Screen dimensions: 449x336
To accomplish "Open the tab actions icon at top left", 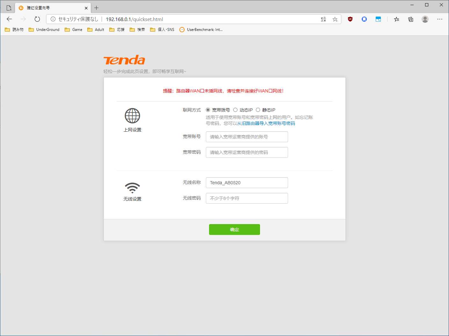I will tap(9, 8).
